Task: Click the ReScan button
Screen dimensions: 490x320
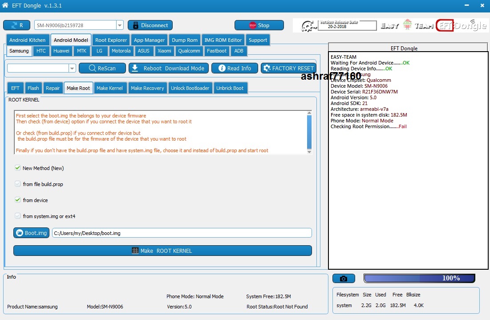Action: click(x=102, y=68)
